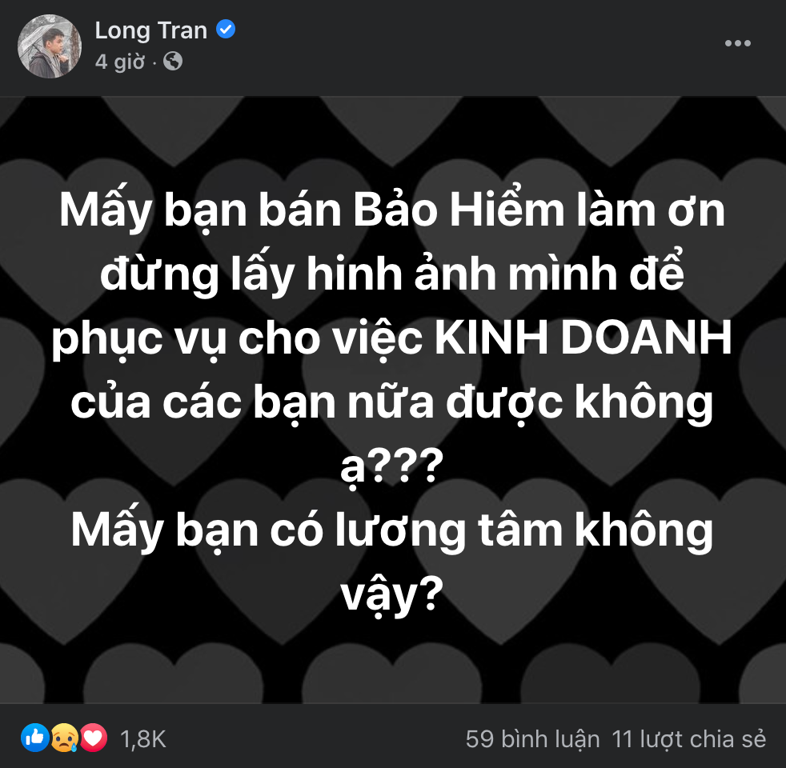Click the final 'vậy?' word in the post

coord(392,595)
